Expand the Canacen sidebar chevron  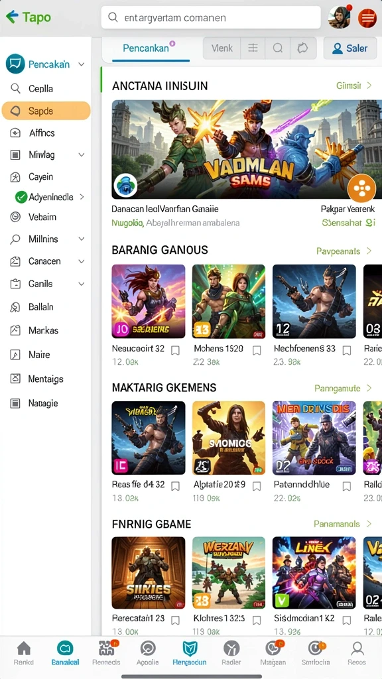[x=81, y=261]
